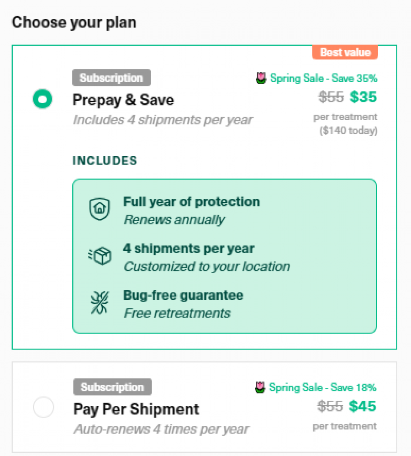
Task: Click the Bug-free guarantee feature
Action: point(183,295)
